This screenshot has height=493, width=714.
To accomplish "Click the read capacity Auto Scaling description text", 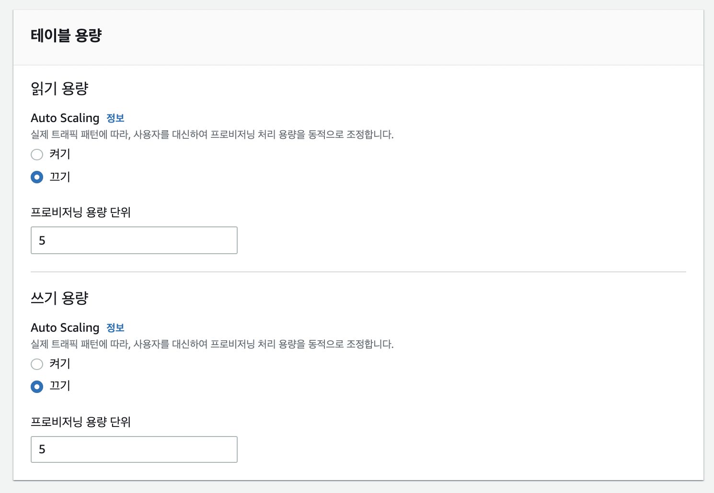I will pyautogui.click(x=211, y=134).
